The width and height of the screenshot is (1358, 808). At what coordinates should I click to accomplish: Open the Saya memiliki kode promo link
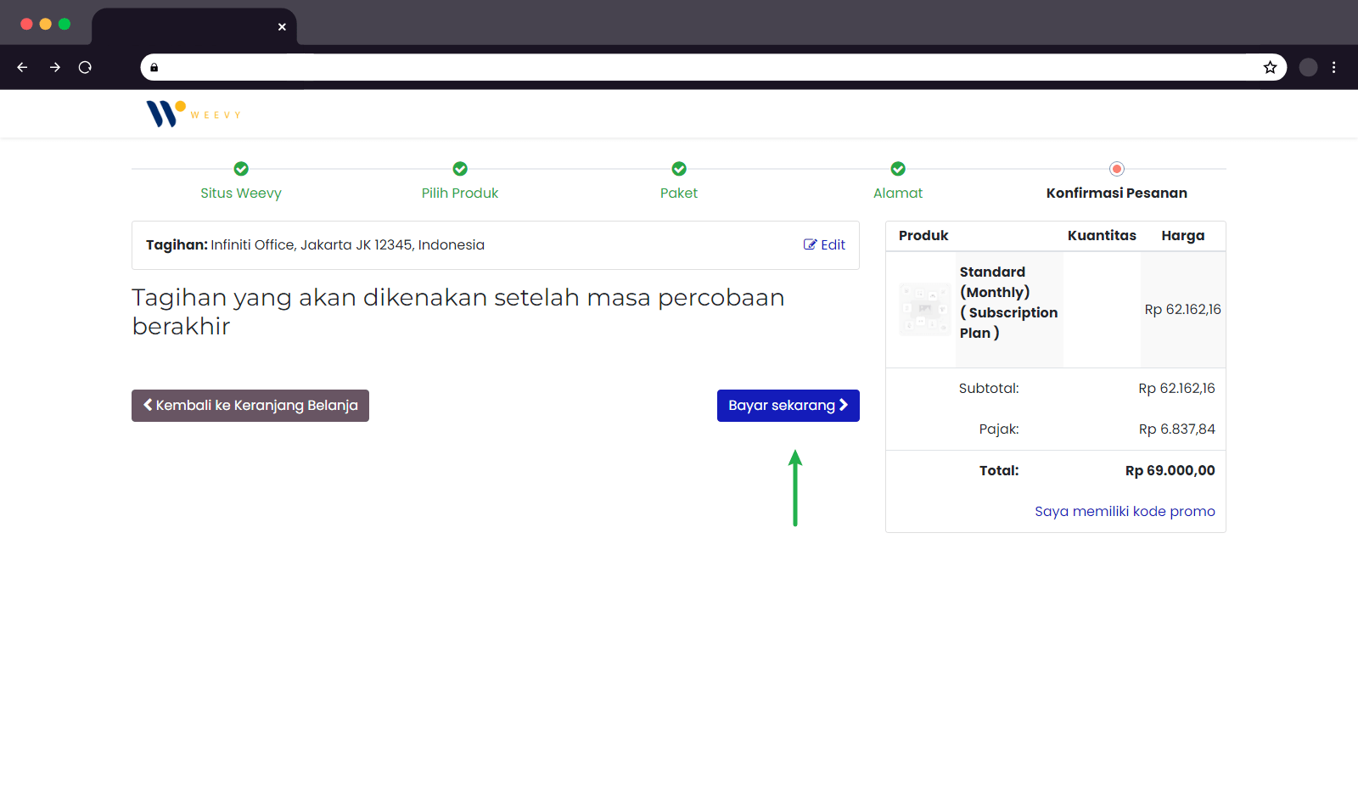click(1124, 511)
